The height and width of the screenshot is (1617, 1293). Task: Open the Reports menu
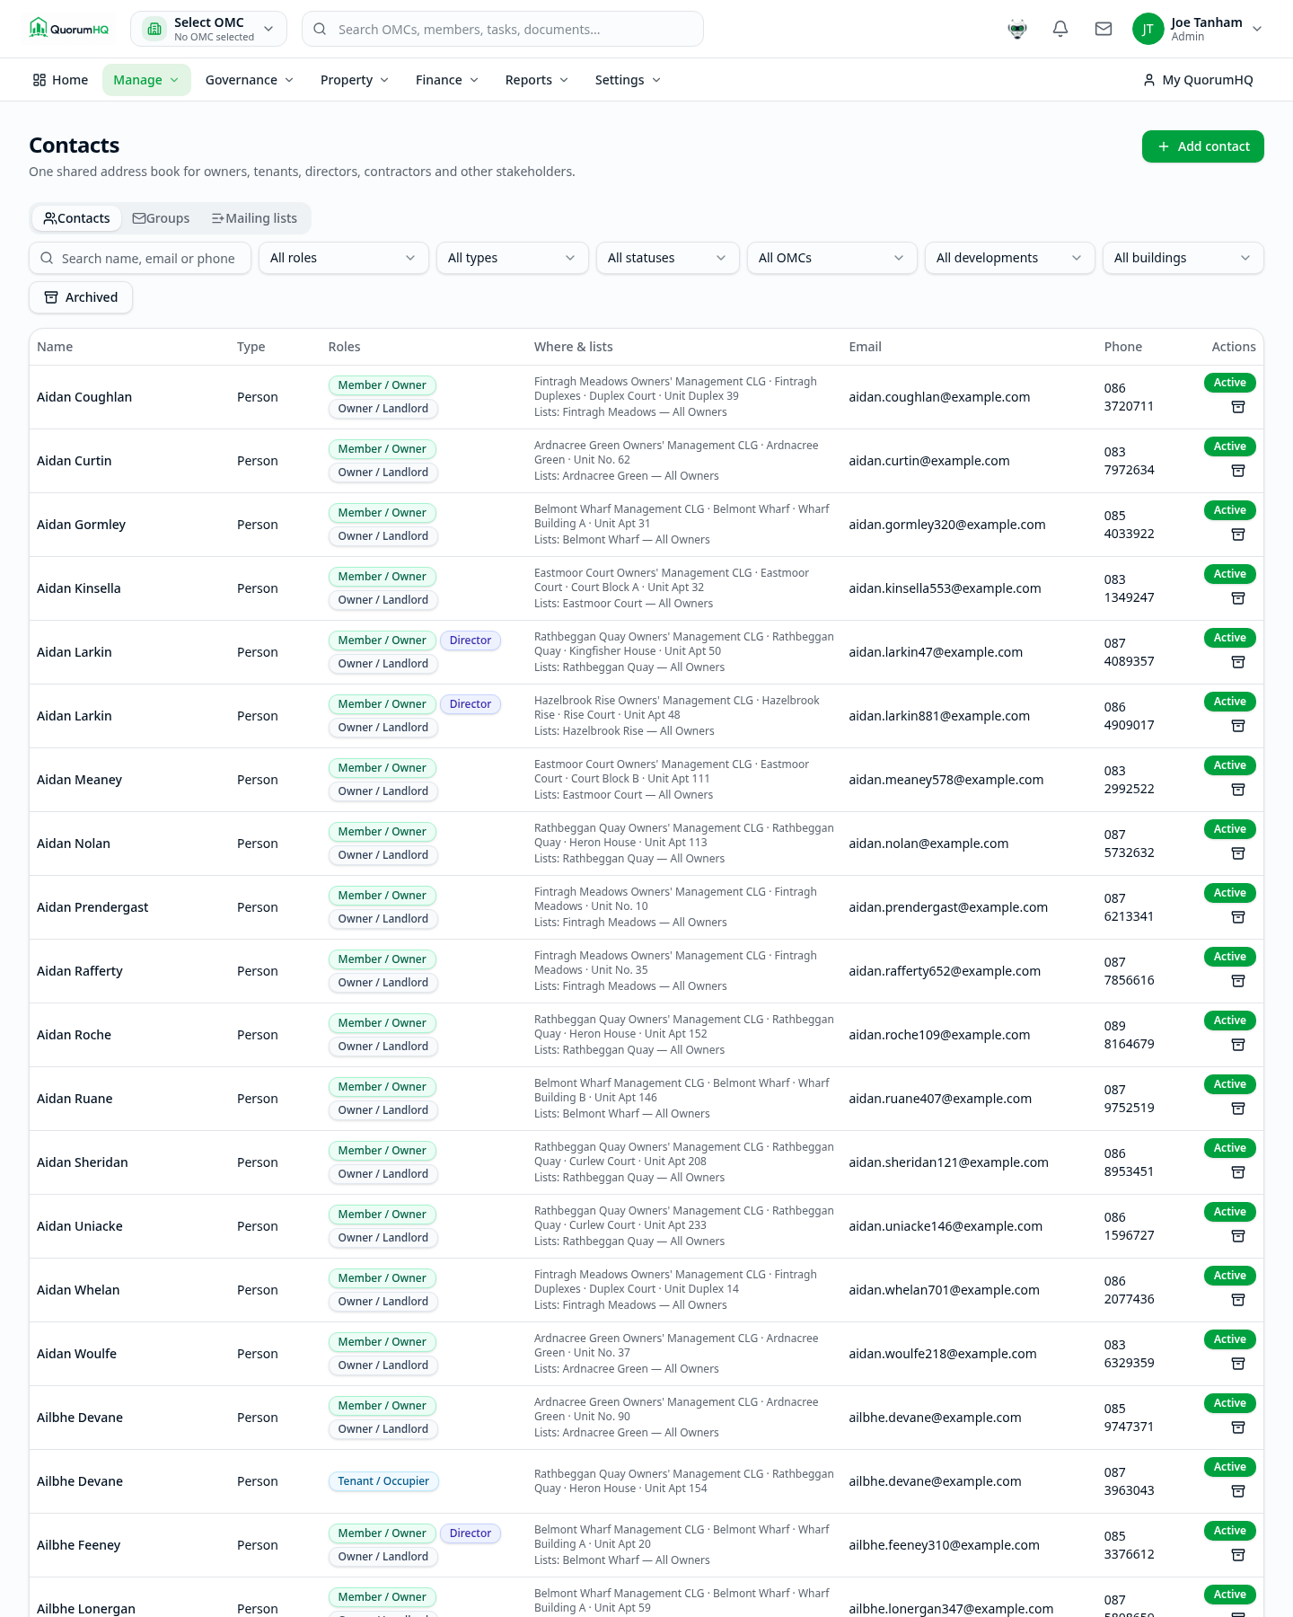(x=537, y=80)
